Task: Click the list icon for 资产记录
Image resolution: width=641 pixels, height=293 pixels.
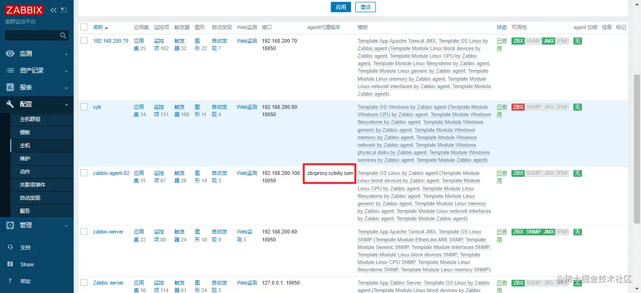Action: 10,70
